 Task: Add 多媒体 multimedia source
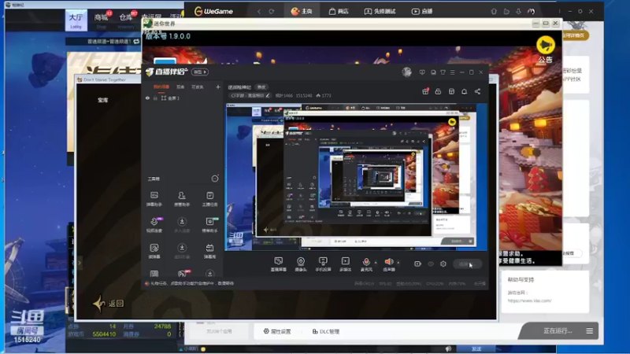(x=345, y=264)
